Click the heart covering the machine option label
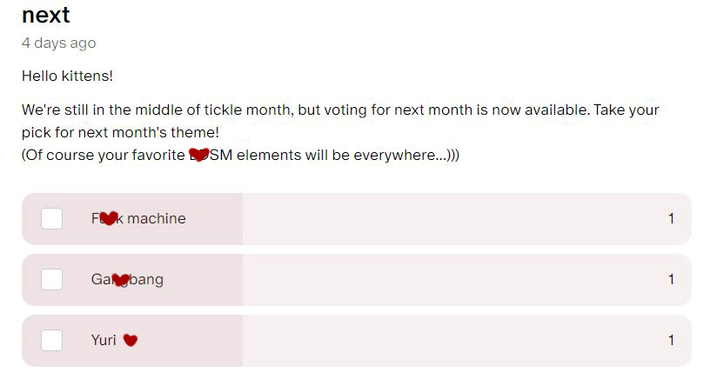This screenshot has width=710, height=379. [109, 218]
